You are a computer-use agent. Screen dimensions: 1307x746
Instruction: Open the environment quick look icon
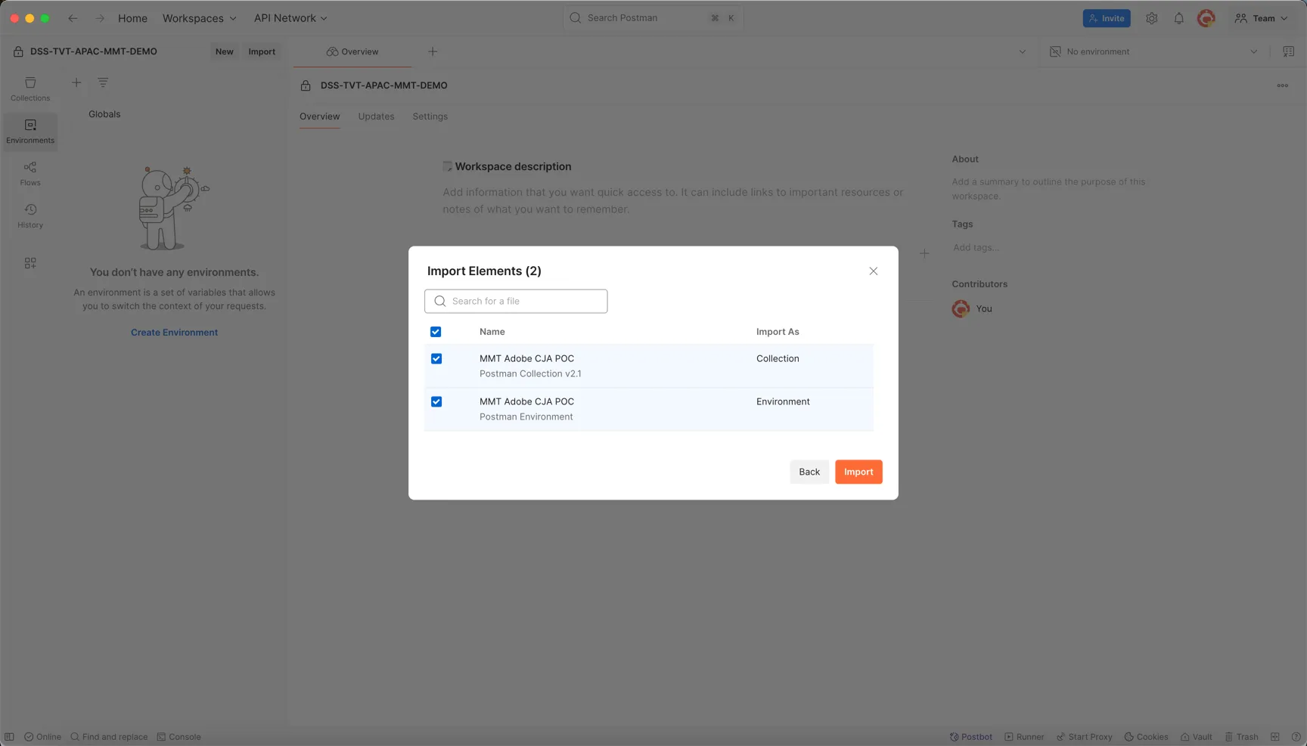pyautogui.click(x=1288, y=51)
